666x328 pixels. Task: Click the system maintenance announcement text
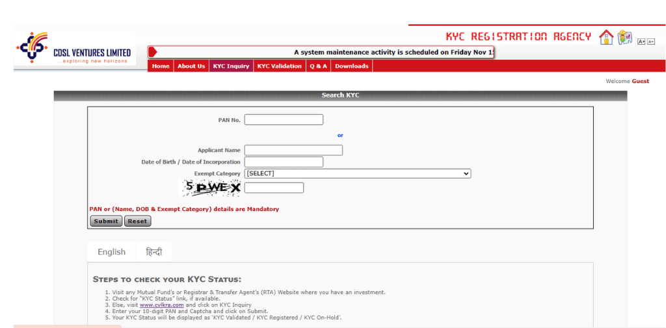tap(394, 52)
